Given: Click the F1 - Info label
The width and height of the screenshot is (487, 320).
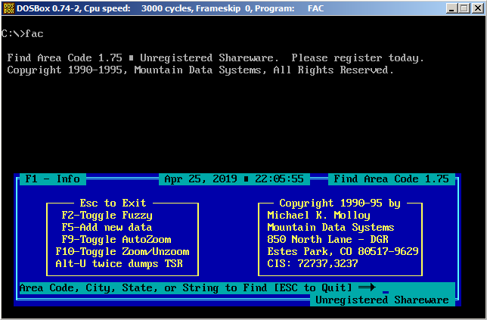Looking at the screenshot, I should (52, 179).
